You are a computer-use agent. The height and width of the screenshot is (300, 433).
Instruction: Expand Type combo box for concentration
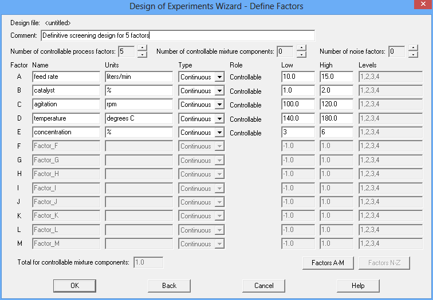pos(219,133)
